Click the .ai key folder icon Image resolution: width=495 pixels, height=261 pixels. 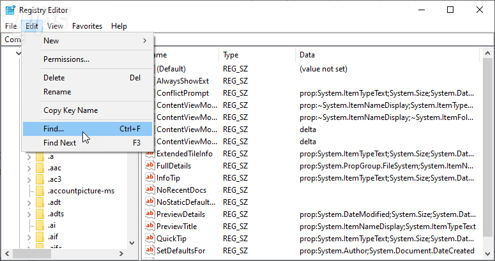(x=39, y=225)
